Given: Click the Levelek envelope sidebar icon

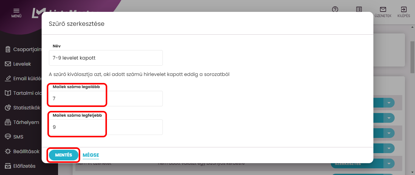Looking at the screenshot, I should [x=8, y=64].
